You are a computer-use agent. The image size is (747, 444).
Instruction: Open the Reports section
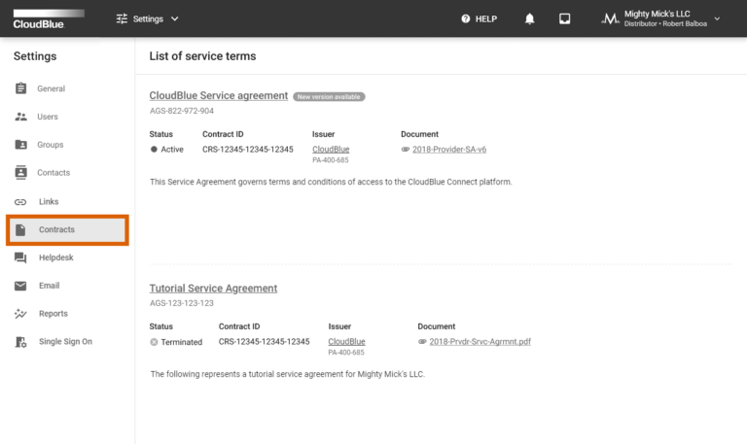53,314
